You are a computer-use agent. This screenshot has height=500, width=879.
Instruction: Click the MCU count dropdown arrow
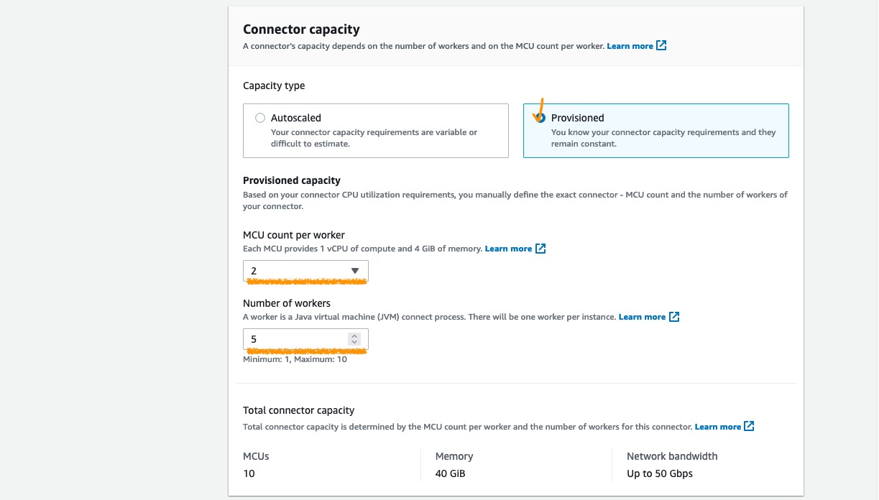[354, 271]
